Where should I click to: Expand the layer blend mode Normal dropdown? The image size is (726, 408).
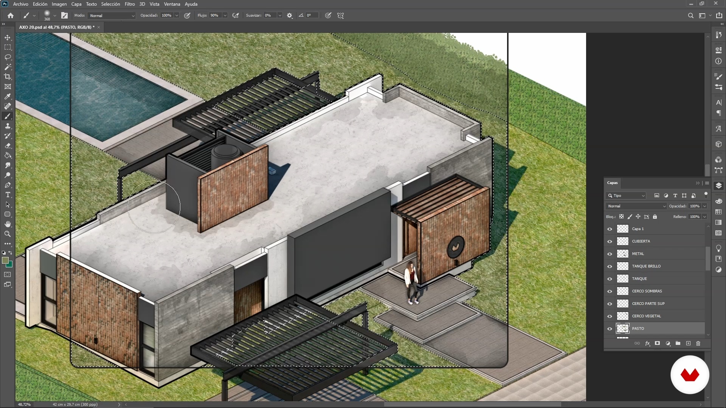tap(636, 206)
